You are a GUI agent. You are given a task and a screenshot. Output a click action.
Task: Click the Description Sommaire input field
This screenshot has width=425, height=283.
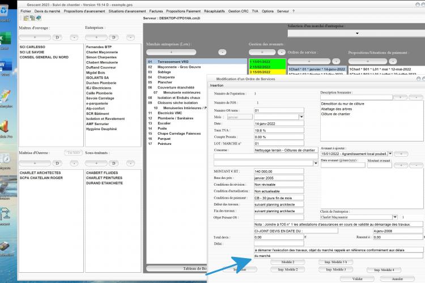click(356, 97)
